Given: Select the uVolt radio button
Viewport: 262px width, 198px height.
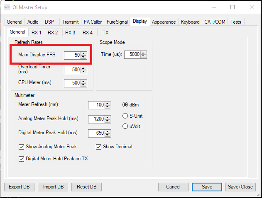Looking at the screenshot, I should tap(125, 126).
